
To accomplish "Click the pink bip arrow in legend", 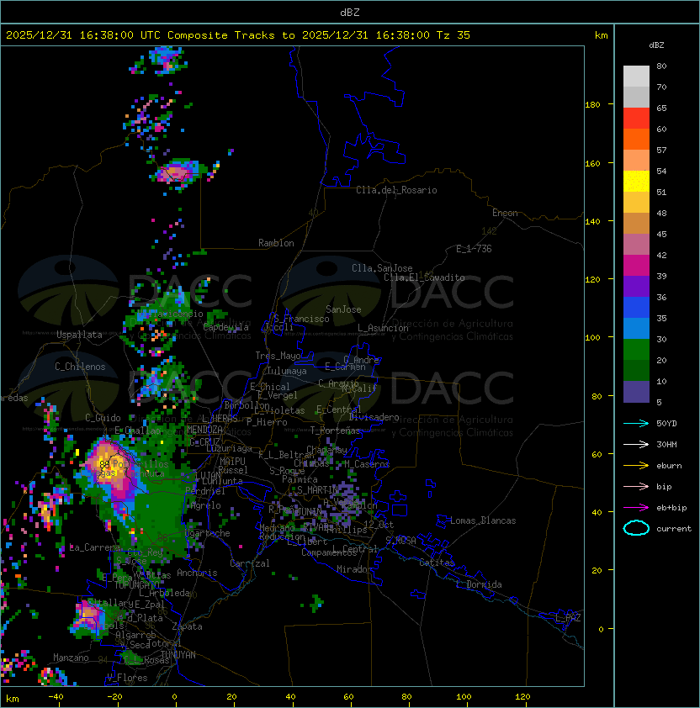I will (x=636, y=486).
